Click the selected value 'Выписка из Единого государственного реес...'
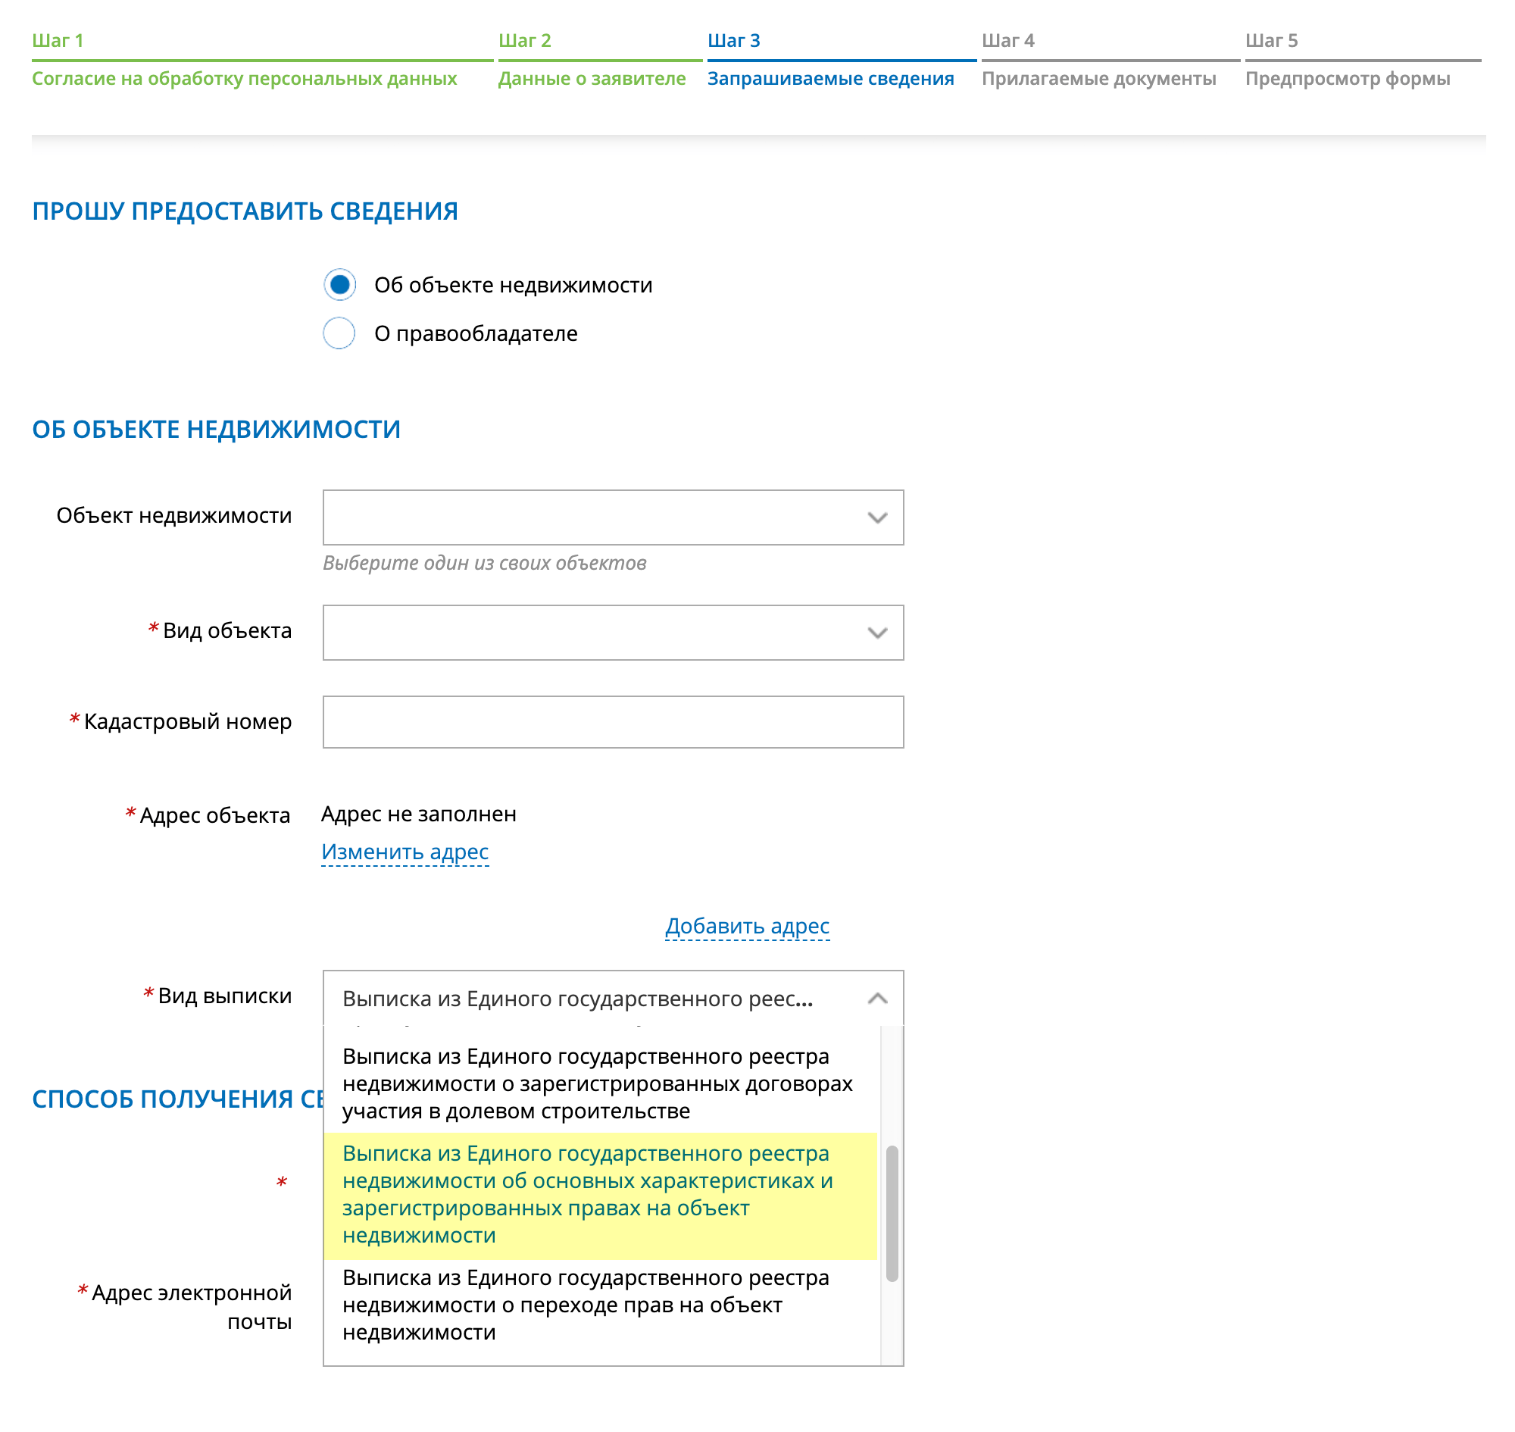The image size is (1515, 1432). (x=578, y=999)
